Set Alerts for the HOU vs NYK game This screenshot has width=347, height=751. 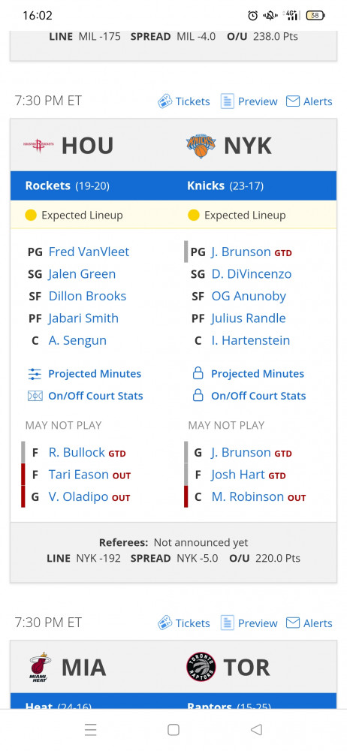(x=309, y=101)
